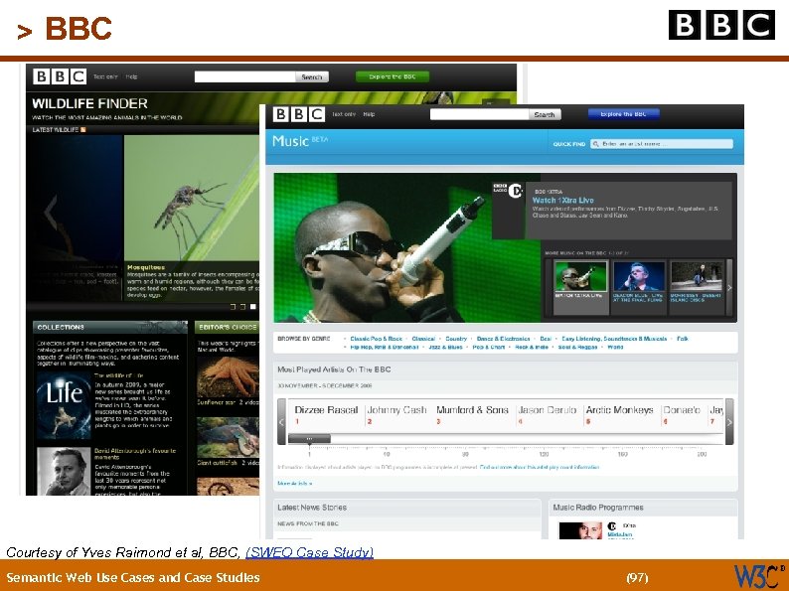
Task: Browse the Country genre
Action: [x=456, y=339]
